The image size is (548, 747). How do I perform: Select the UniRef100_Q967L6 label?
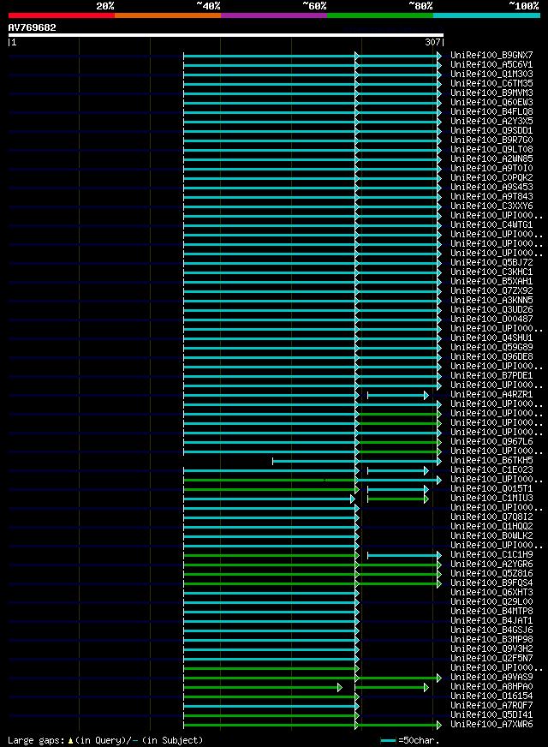click(x=491, y=442)
